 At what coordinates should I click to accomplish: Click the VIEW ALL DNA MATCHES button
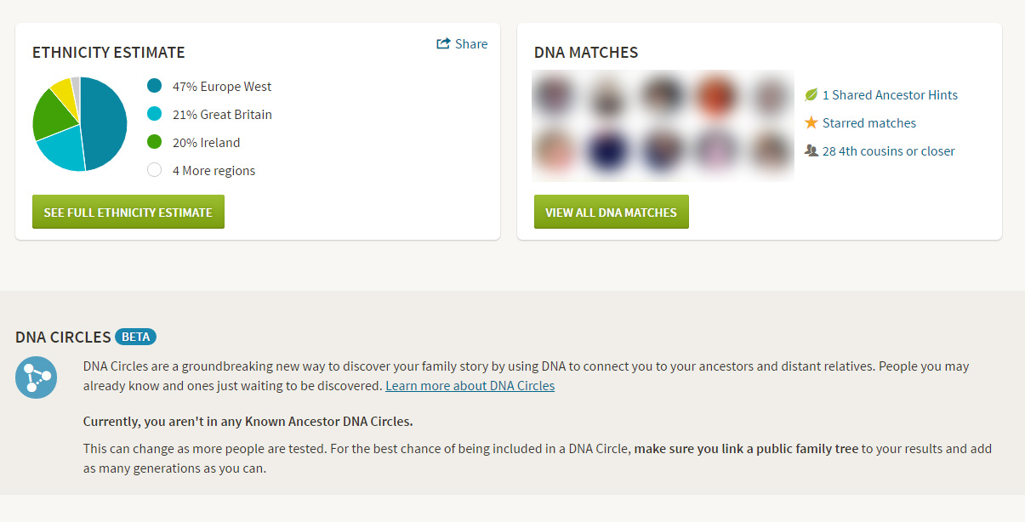(611, 211)
